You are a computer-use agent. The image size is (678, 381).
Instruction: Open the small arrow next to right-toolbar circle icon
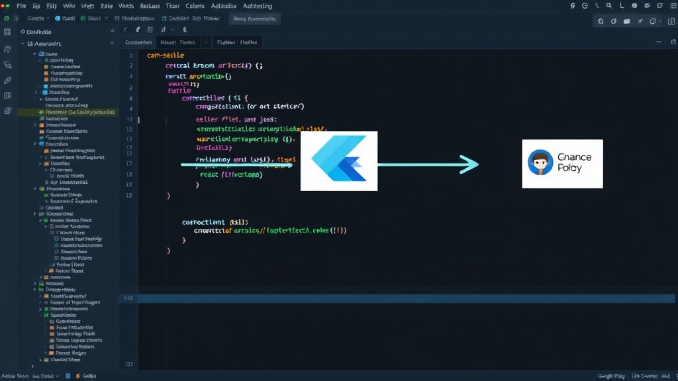tap(660, 21)
